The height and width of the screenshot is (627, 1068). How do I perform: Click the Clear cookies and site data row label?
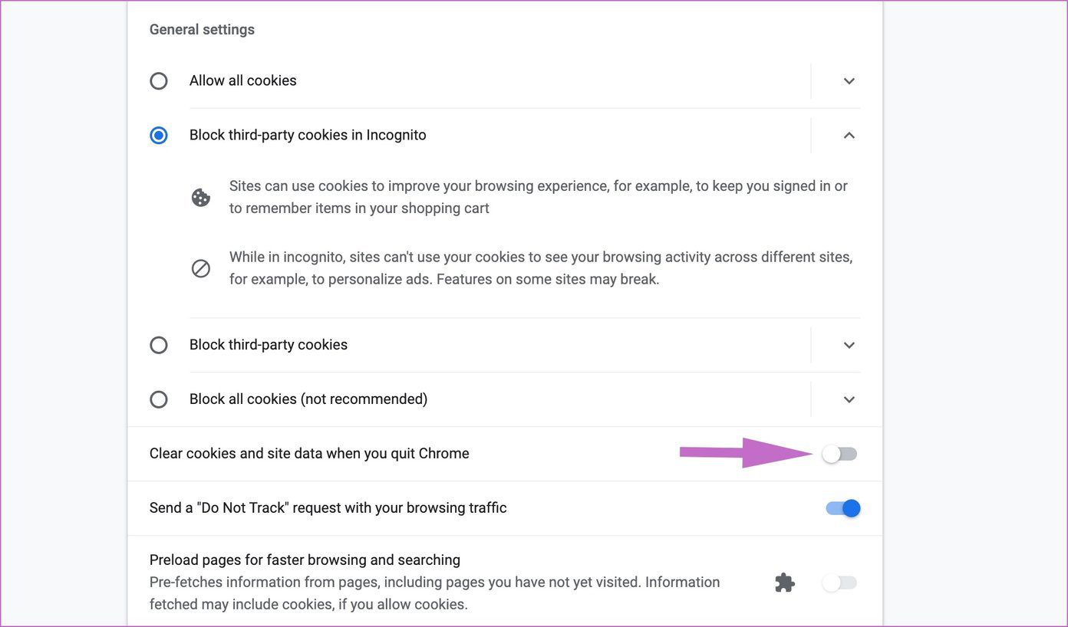[x=309, y=454]
